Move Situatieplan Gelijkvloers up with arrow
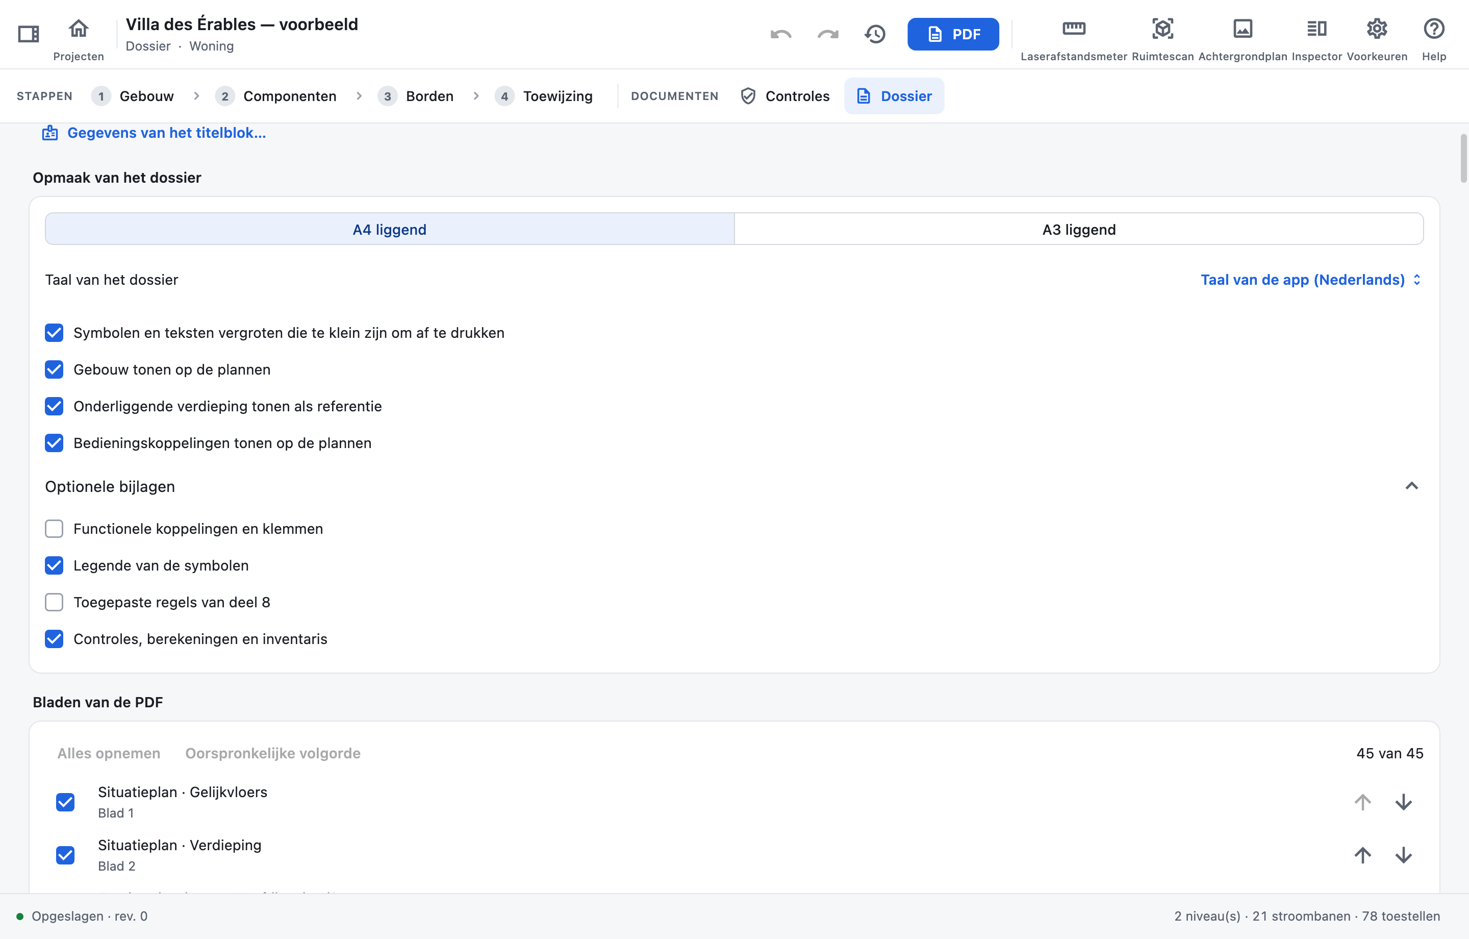 tap(1363, 802)
